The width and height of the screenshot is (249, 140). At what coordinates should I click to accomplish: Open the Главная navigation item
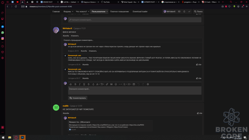pyautogui.click(x=56, y=11)
